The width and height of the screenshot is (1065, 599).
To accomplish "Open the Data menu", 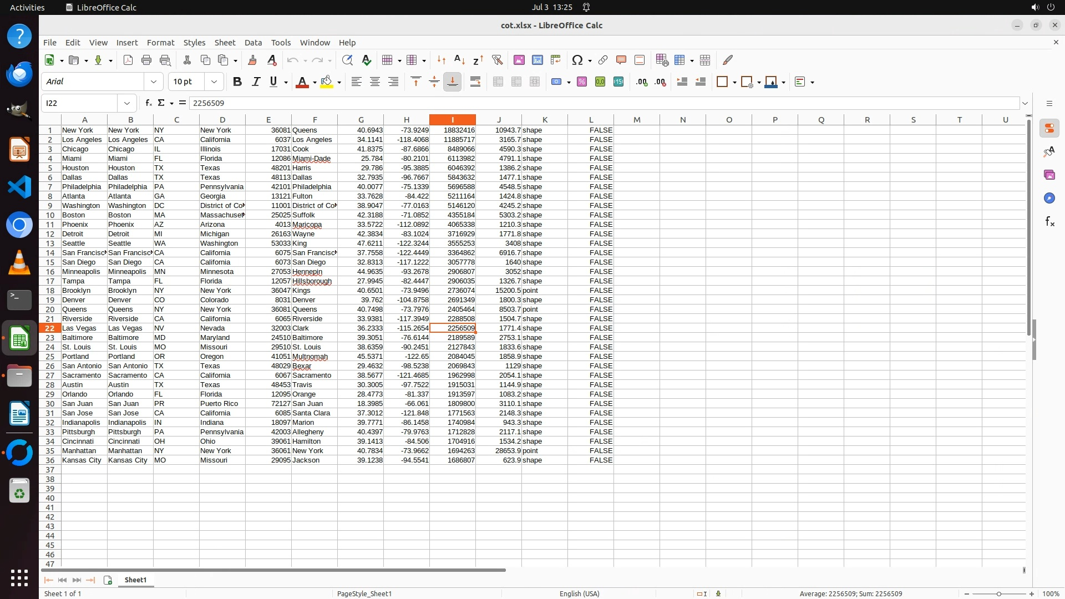I will coord(253,43).
